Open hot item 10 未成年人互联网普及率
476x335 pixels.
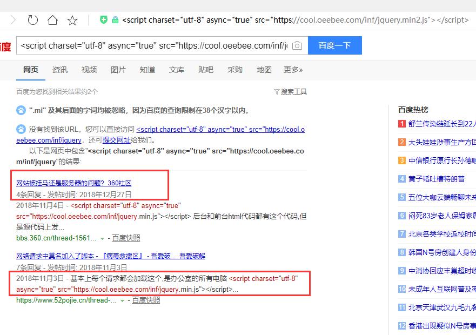point(442,289)
